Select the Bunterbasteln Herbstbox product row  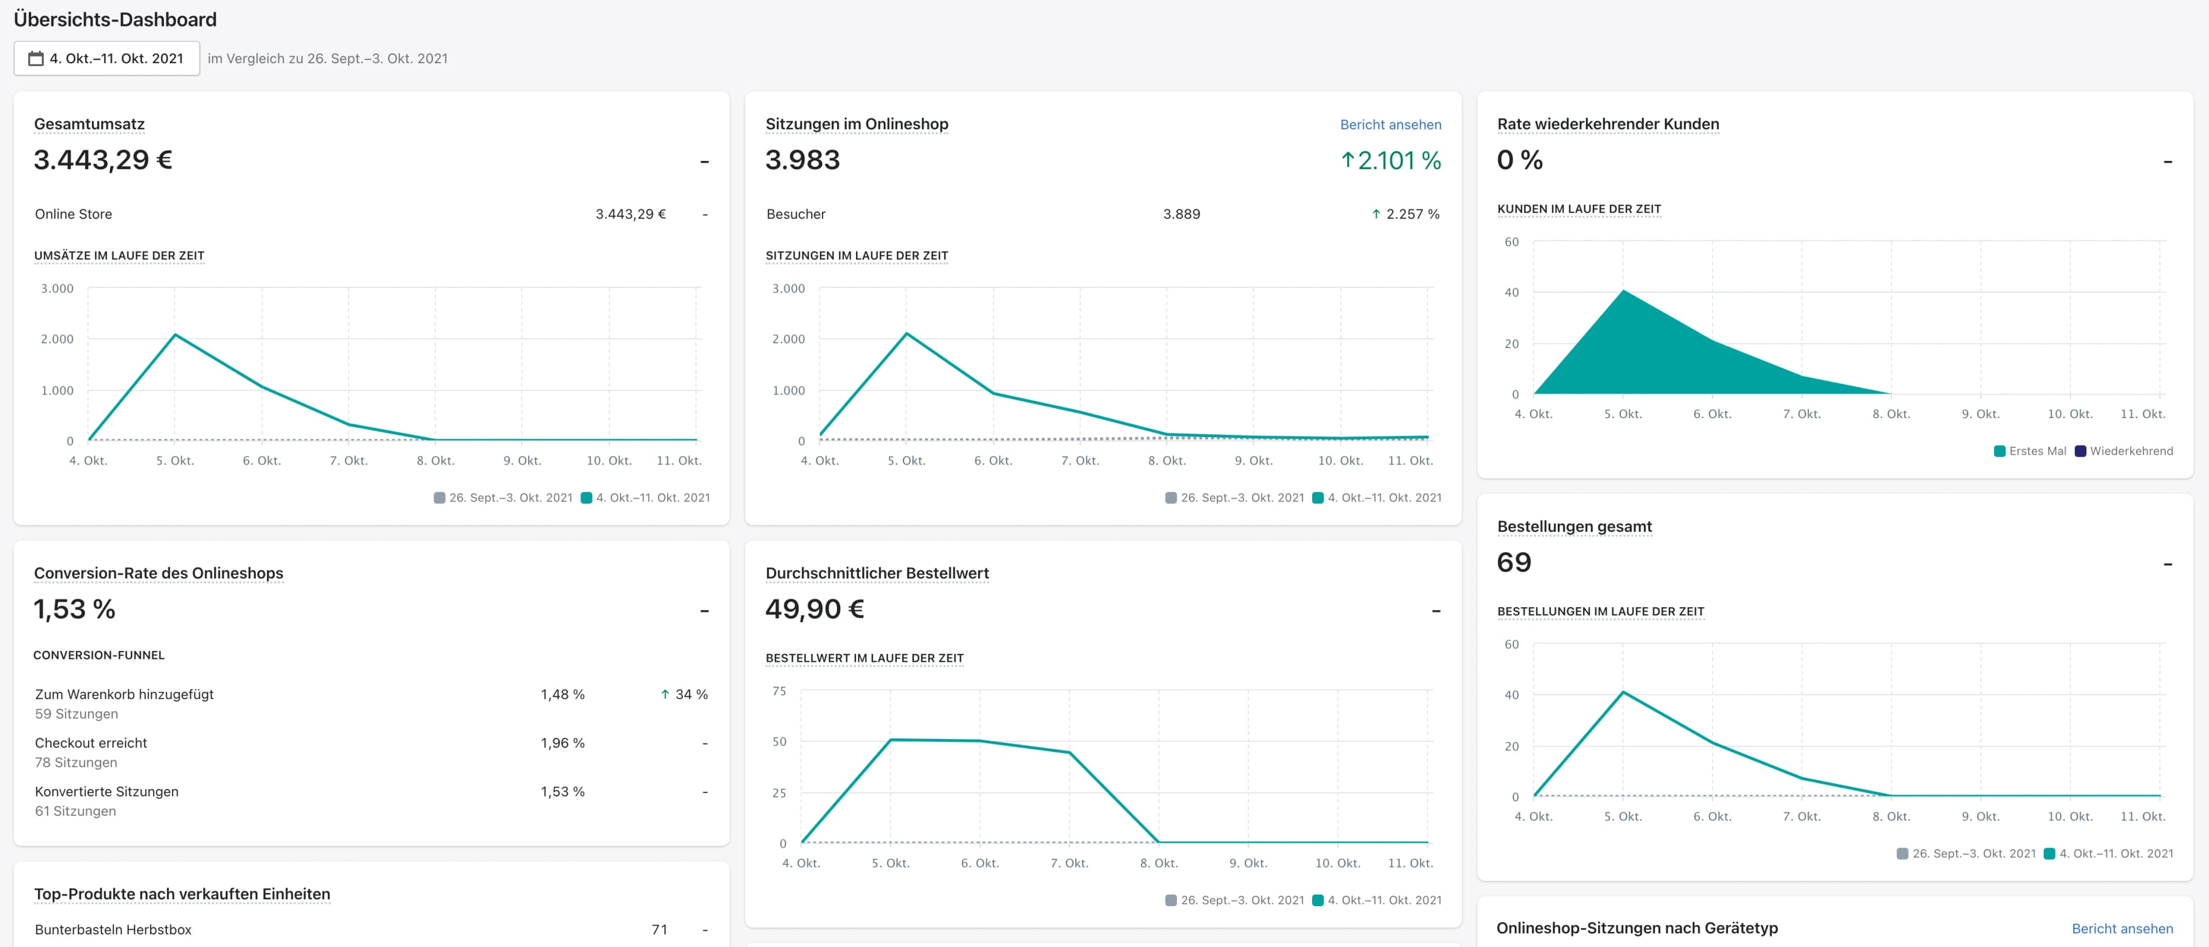[113, 930]
